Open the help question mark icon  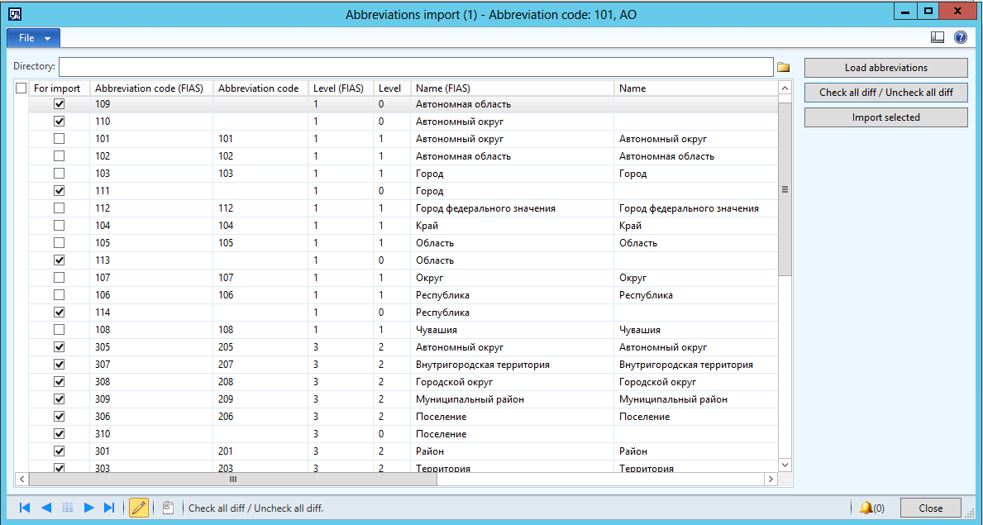click(x=961, y=38)
